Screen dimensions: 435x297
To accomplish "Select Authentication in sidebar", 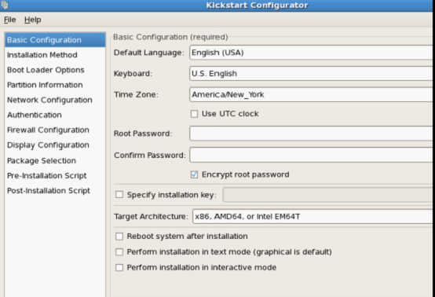I will pos(55,115).
